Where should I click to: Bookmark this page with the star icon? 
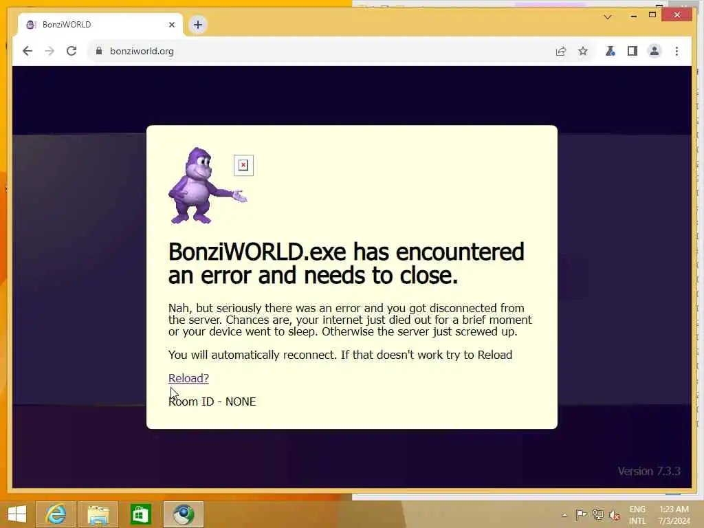point(583,51)
